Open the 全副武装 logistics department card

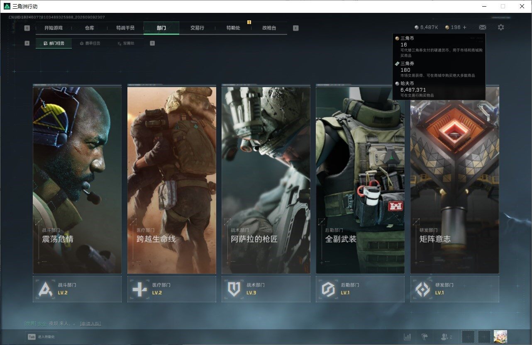click(360, 180)
